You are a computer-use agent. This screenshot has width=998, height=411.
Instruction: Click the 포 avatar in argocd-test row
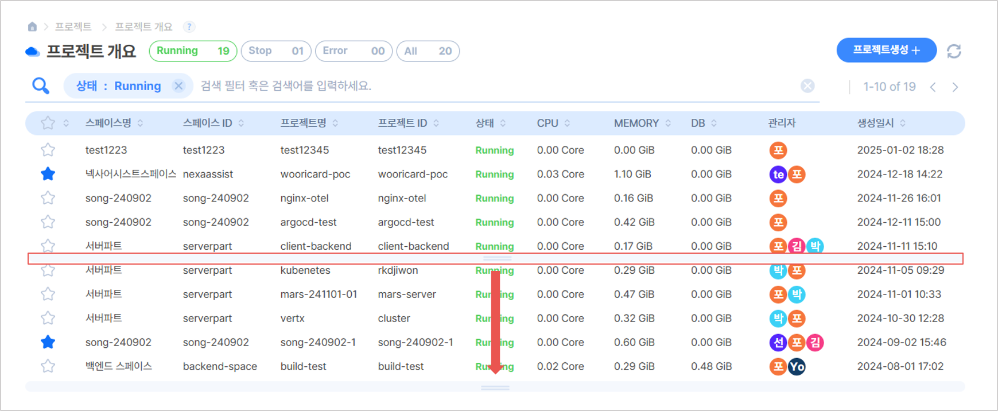[x=778, y=222]
